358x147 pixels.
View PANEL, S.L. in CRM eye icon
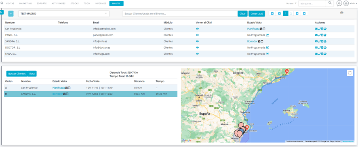(x=197, y=35)
